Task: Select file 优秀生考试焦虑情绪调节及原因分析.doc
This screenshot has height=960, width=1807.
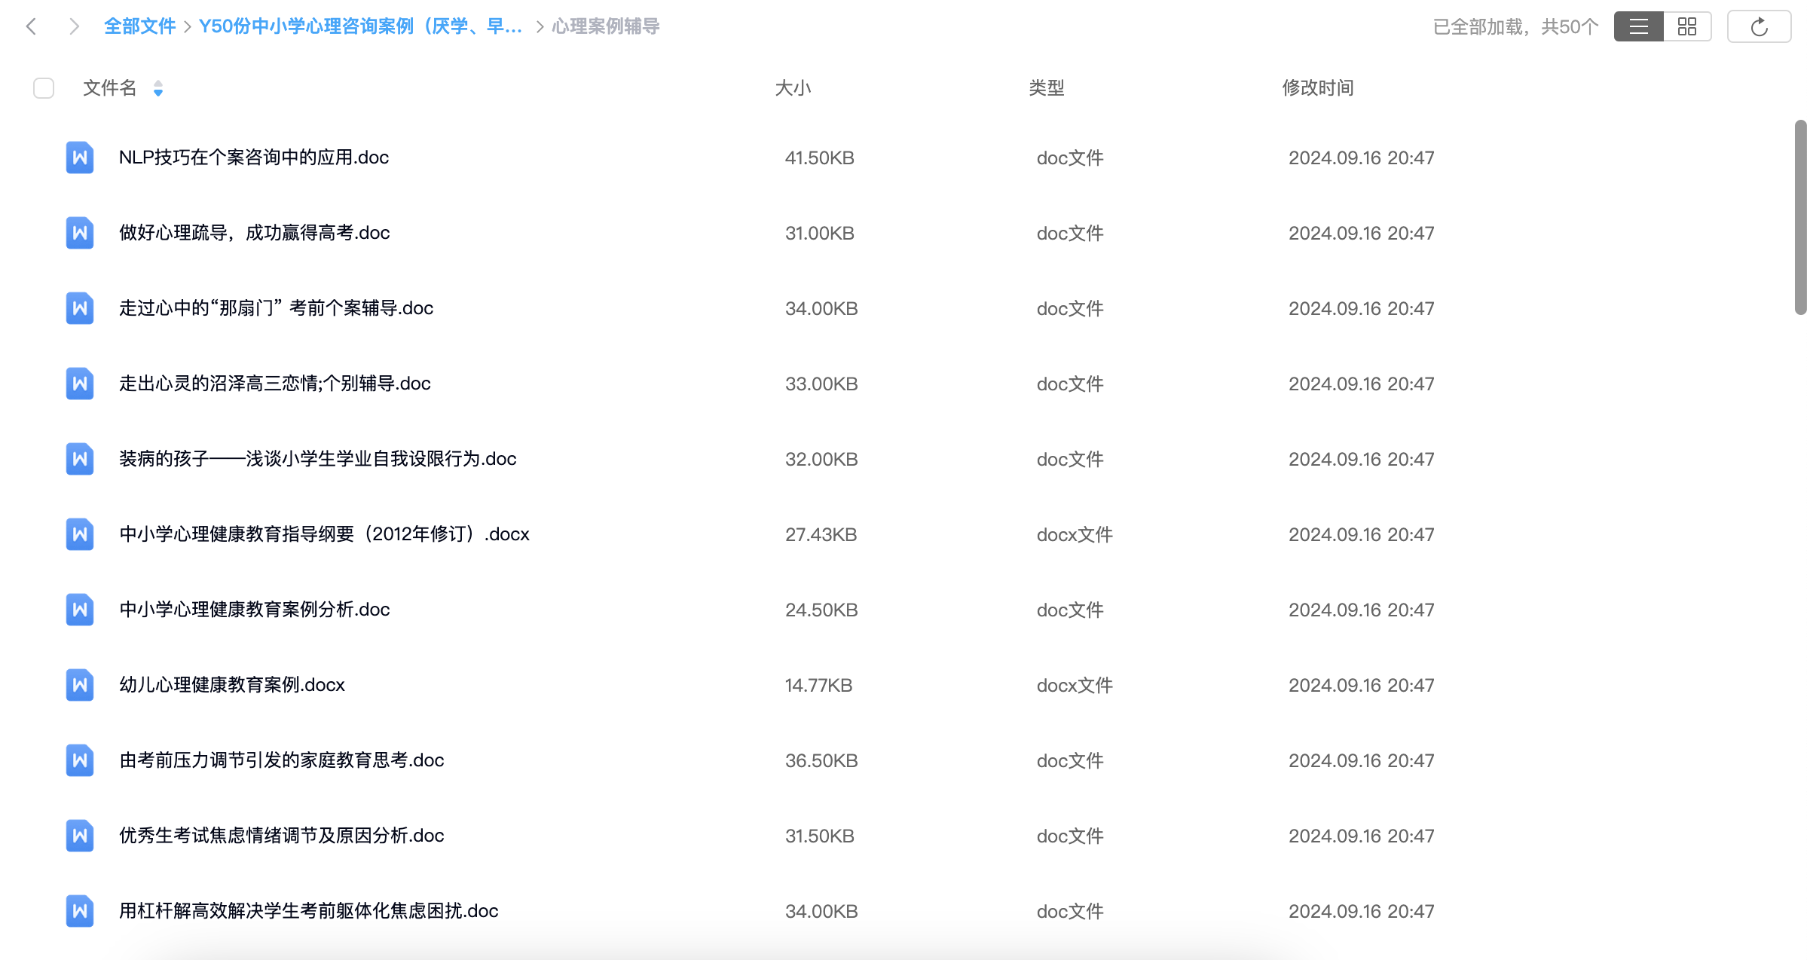Action: (282, 836)
